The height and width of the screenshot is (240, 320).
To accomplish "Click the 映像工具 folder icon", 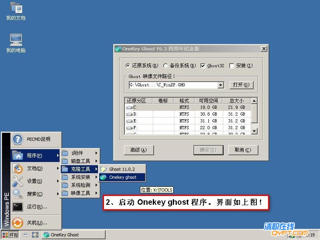I will click(x=65, y=193).
